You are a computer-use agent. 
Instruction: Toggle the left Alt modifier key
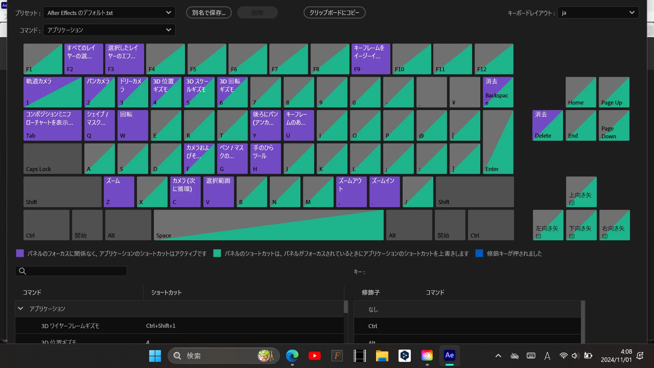click(128, 225)
